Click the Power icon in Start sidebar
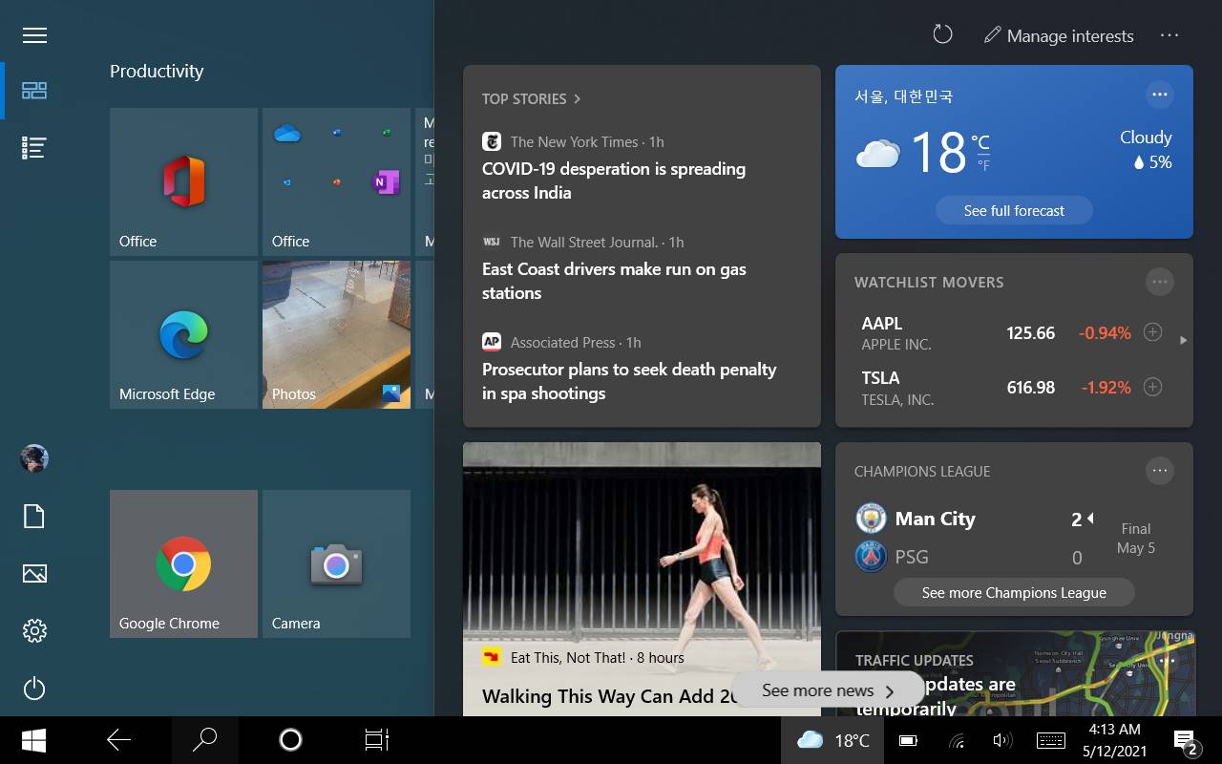1222x764 pixels. click(34, 689)
